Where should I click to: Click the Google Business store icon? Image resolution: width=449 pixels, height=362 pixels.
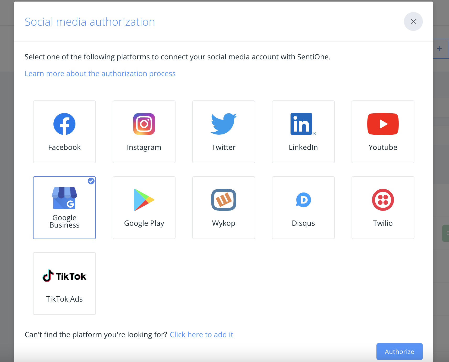coord(64,198)
